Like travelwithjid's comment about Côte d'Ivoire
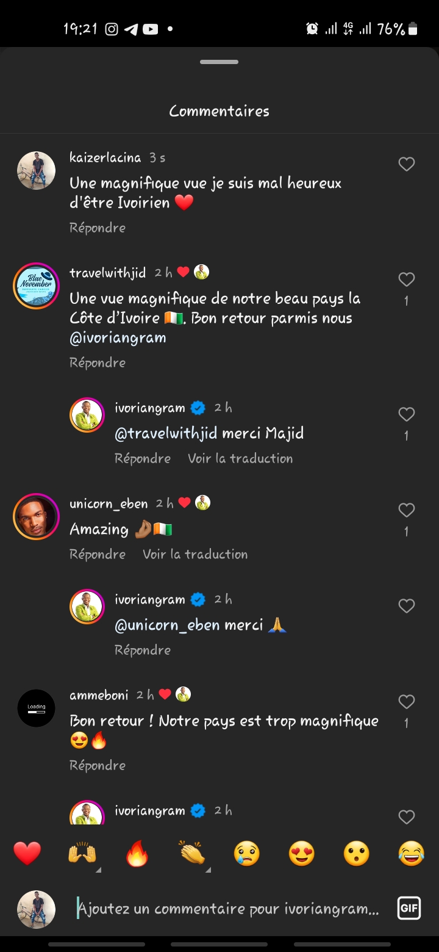 point(407,279)
